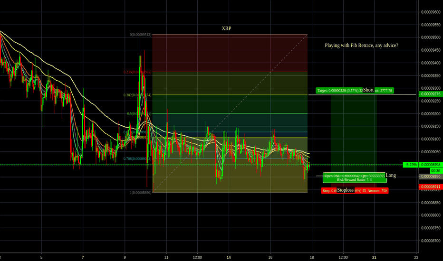Click date 18 on the time axis
This screenshot has height=261, width=443.
(312, 257)
